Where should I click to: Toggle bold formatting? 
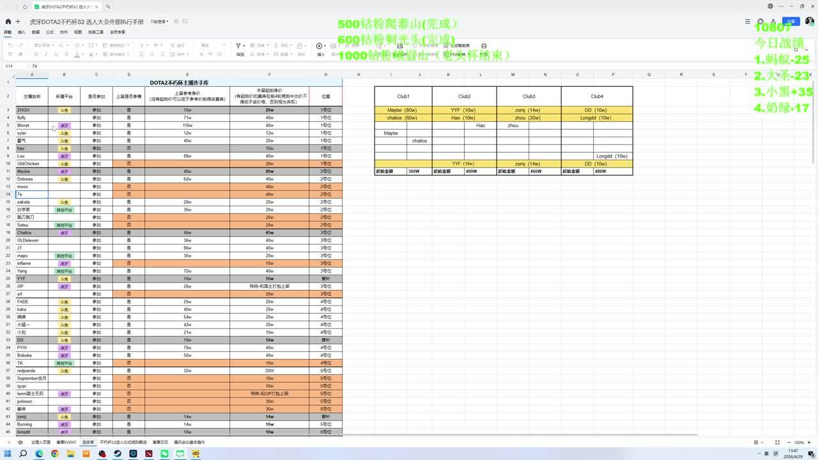(x=37, y=54)
